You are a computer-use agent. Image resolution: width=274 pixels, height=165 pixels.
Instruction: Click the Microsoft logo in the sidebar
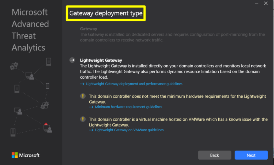[25, 155]
